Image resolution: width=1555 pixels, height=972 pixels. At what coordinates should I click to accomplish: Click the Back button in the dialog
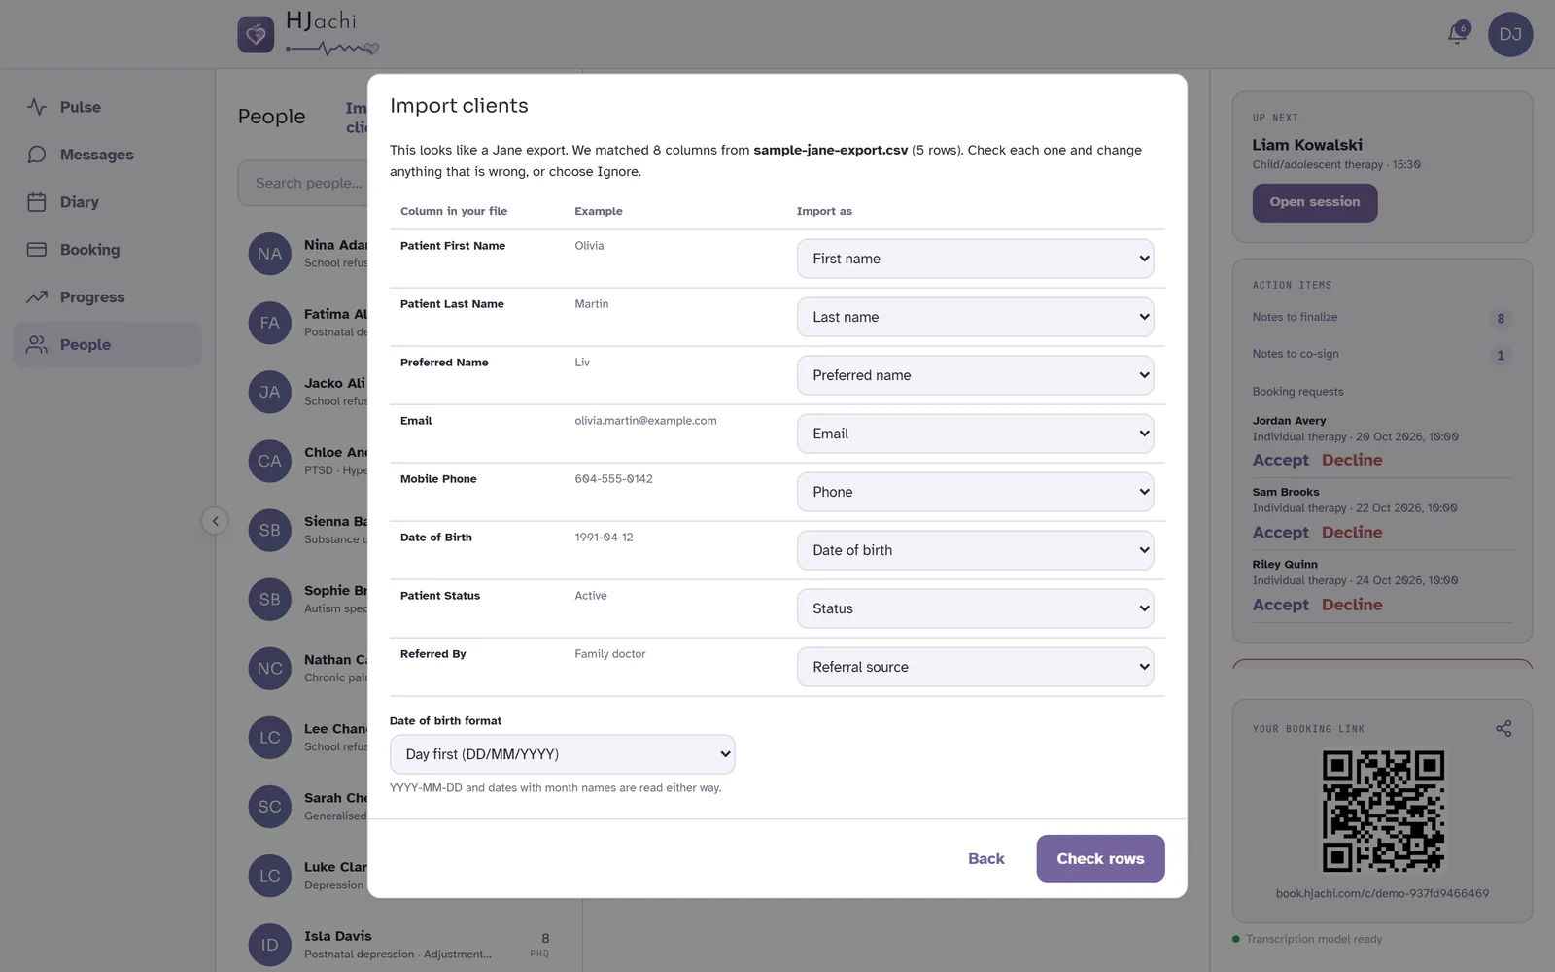(x=985, y=858)
